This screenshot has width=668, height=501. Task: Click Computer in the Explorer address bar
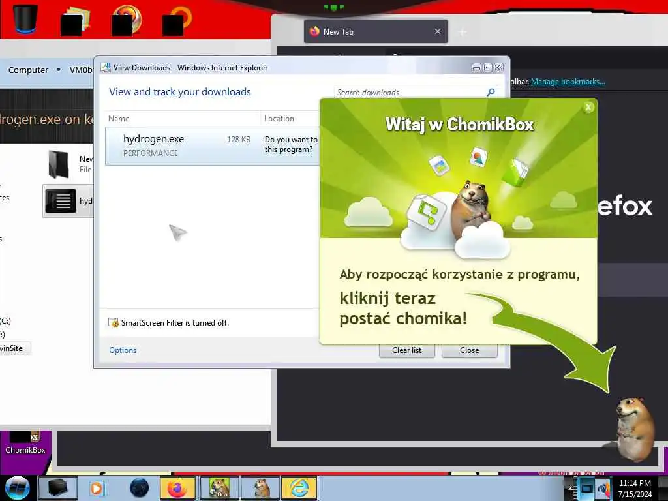28,70
